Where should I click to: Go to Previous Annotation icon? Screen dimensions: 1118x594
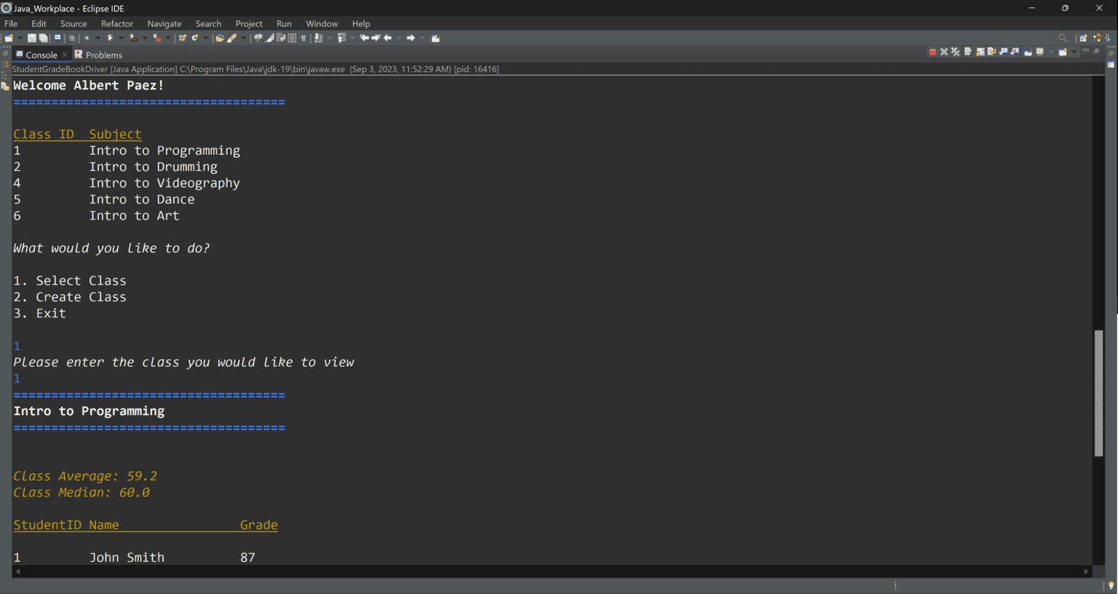(342, 38)
